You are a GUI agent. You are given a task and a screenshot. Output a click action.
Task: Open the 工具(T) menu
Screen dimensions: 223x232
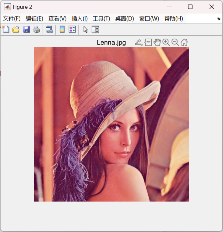[x=101, y=19]
